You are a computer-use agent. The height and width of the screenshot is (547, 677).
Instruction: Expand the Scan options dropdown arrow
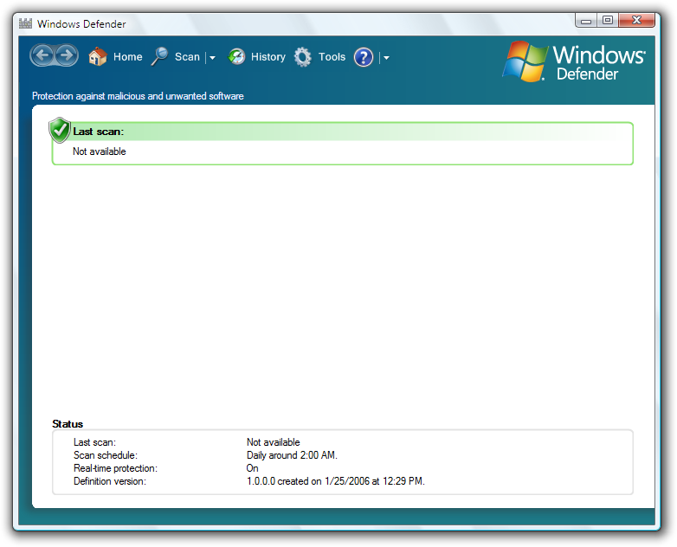pos(212,57)
